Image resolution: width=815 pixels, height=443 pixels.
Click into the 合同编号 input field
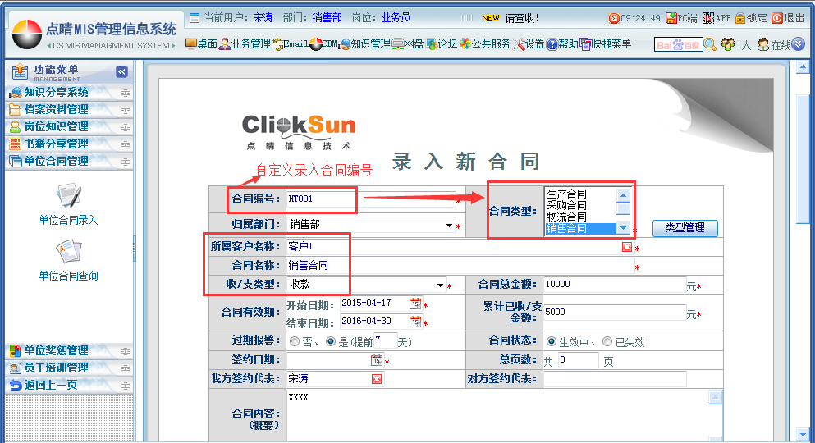369,199
